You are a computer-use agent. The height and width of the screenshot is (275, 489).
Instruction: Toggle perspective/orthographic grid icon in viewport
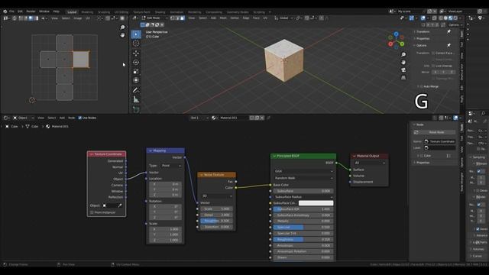point(403,78)
